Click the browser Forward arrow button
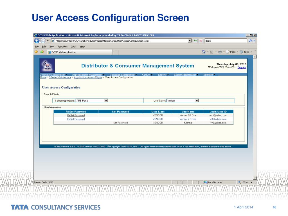This screenshot has width=288, height=216. coord(43,41)
